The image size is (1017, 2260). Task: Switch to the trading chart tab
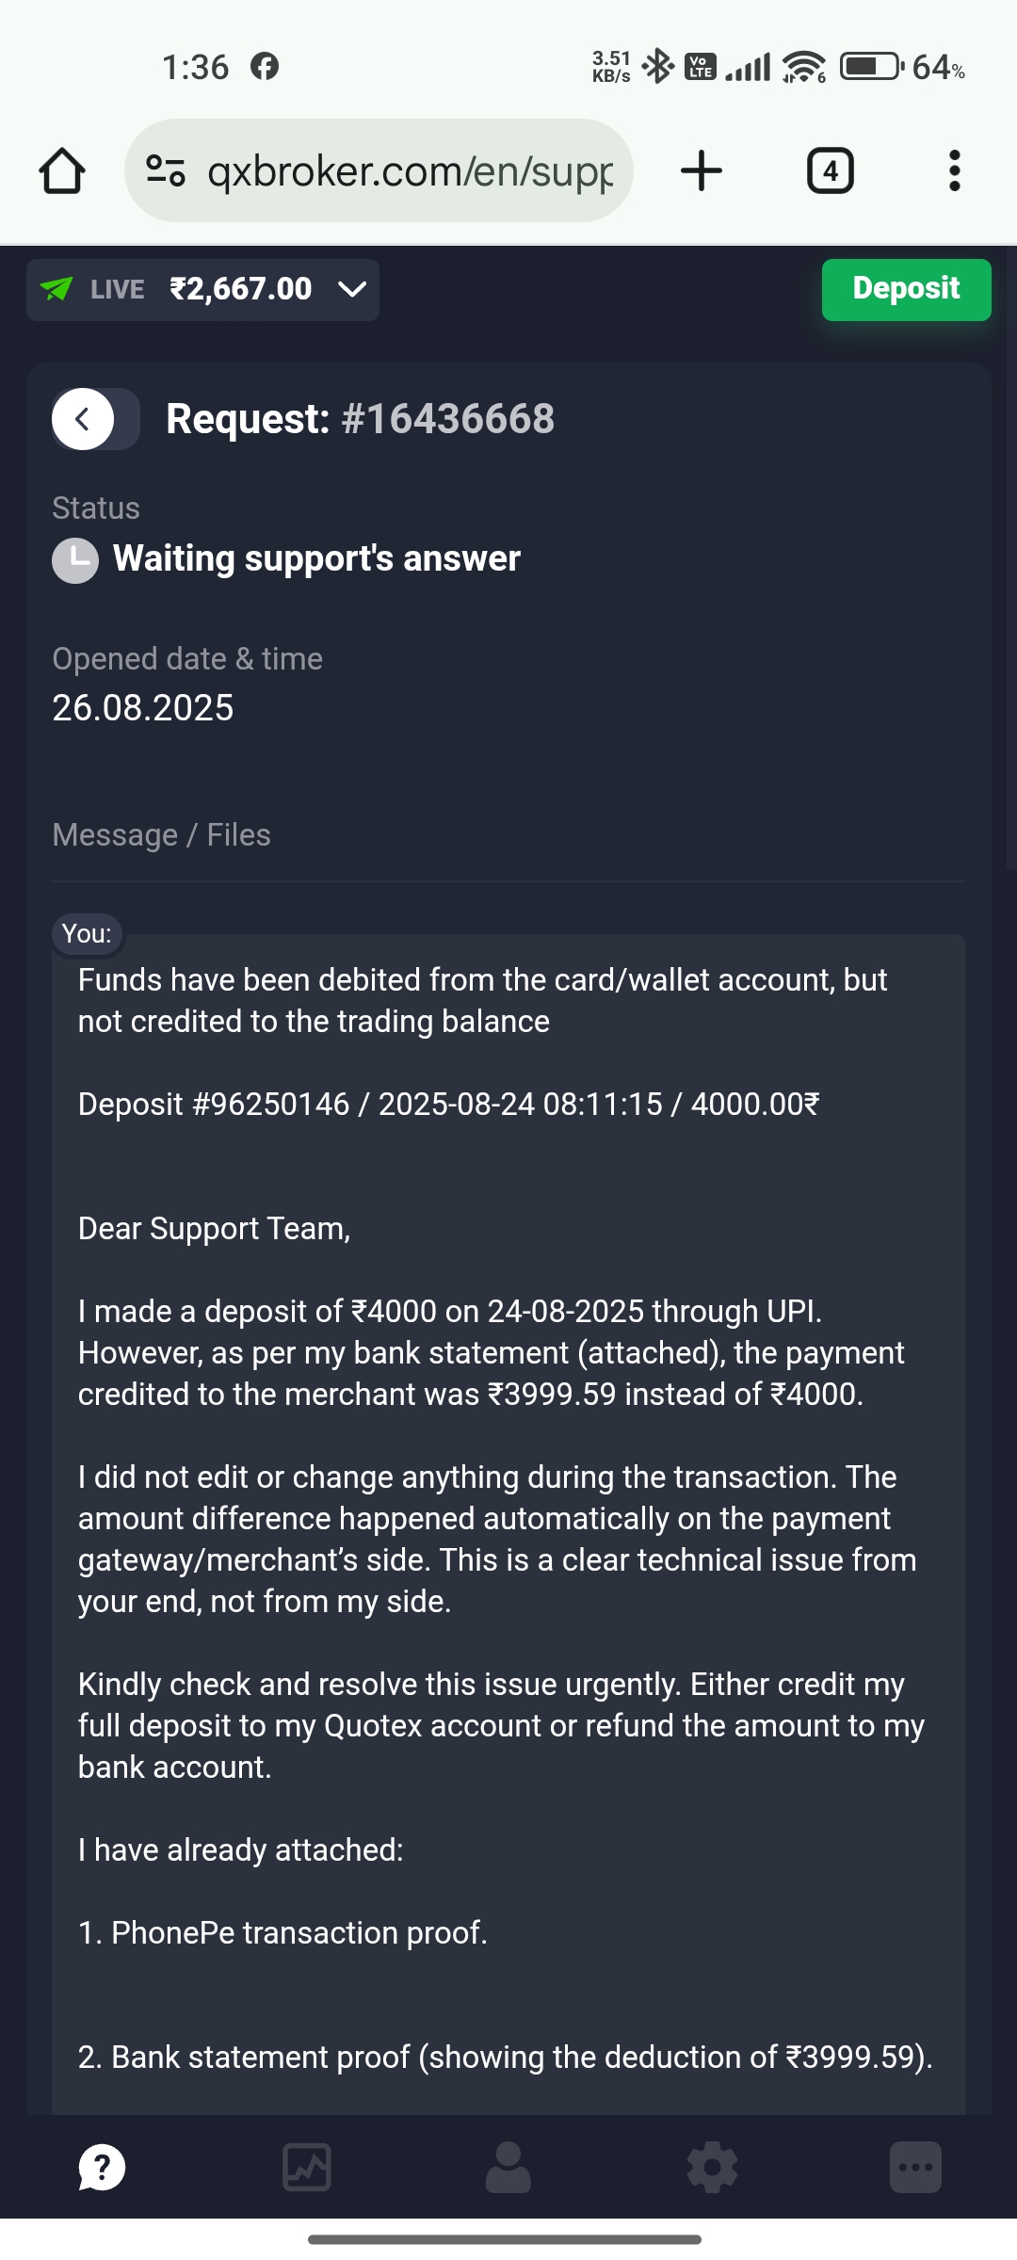coord(307,2167)
